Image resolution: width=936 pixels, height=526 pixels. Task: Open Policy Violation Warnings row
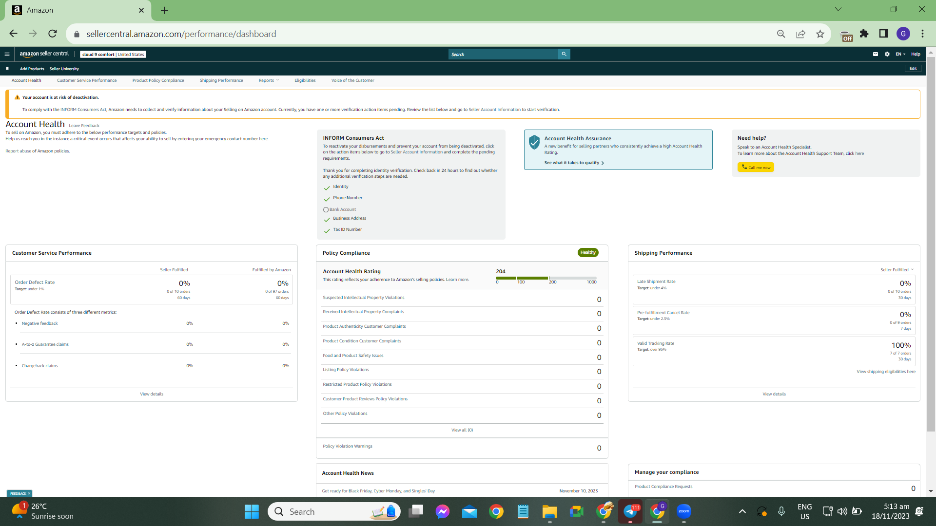click(462, 447)
